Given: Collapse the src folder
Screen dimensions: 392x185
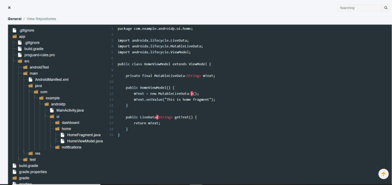Looking at the screenshot, I should [x=27, y=61].
